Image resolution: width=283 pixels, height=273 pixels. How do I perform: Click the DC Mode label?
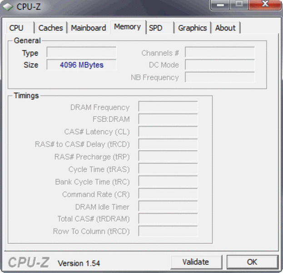pyautogui.click(x=164, y=65)
